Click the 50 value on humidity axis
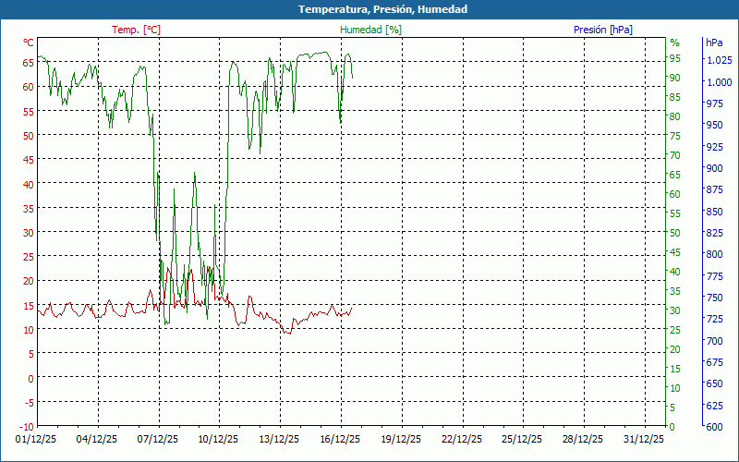The width and height of the screenshot is (739, 462). pos(674,233)
